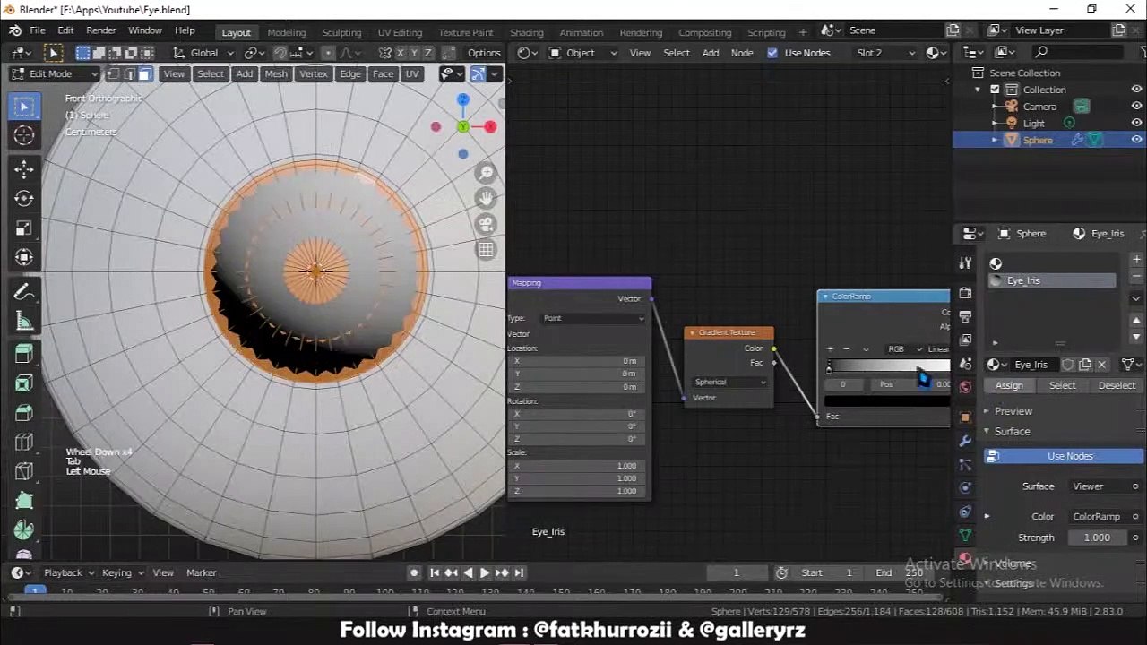Uncheck the Use Nodes checkbox in header
The height and width of the screenshot is (645, 1147).
click(772, 53)
